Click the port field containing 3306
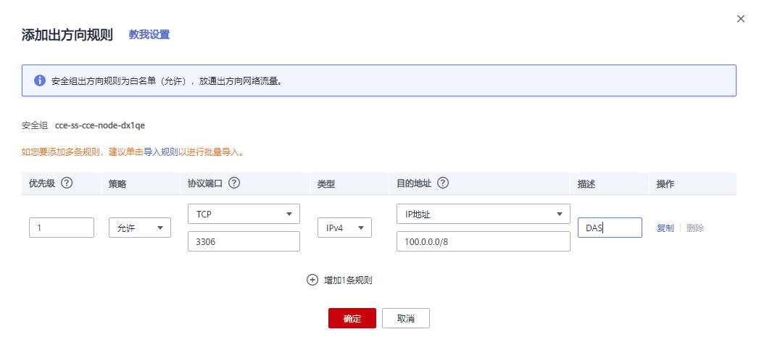759x345 pixels. click(244, 241)
